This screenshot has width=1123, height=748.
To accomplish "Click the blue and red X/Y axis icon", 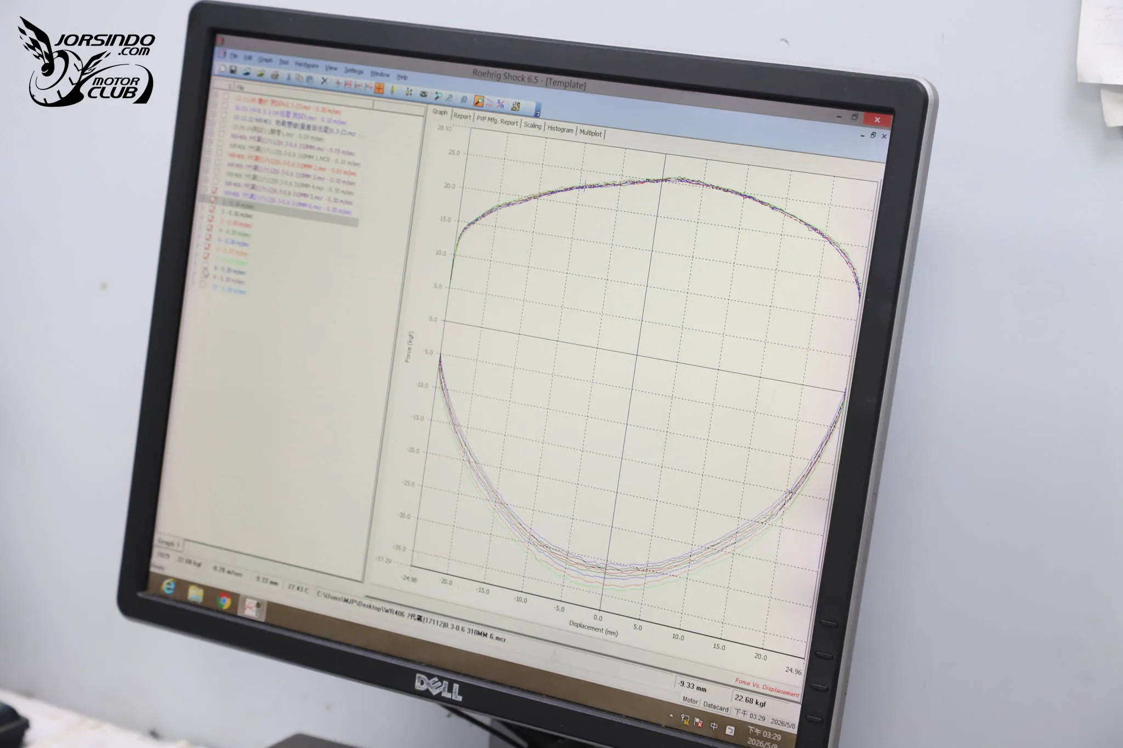I will coord(501,104).
